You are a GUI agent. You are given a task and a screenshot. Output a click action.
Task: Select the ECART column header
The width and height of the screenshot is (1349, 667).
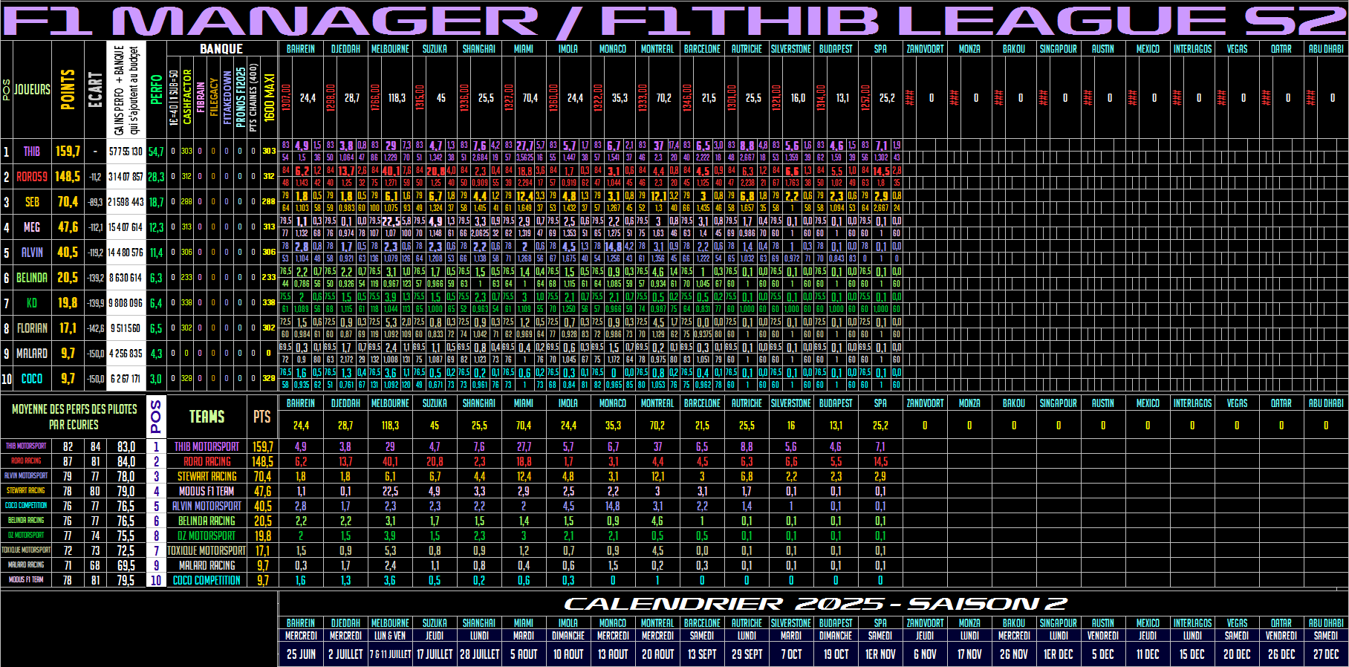[x=95, y=89]
